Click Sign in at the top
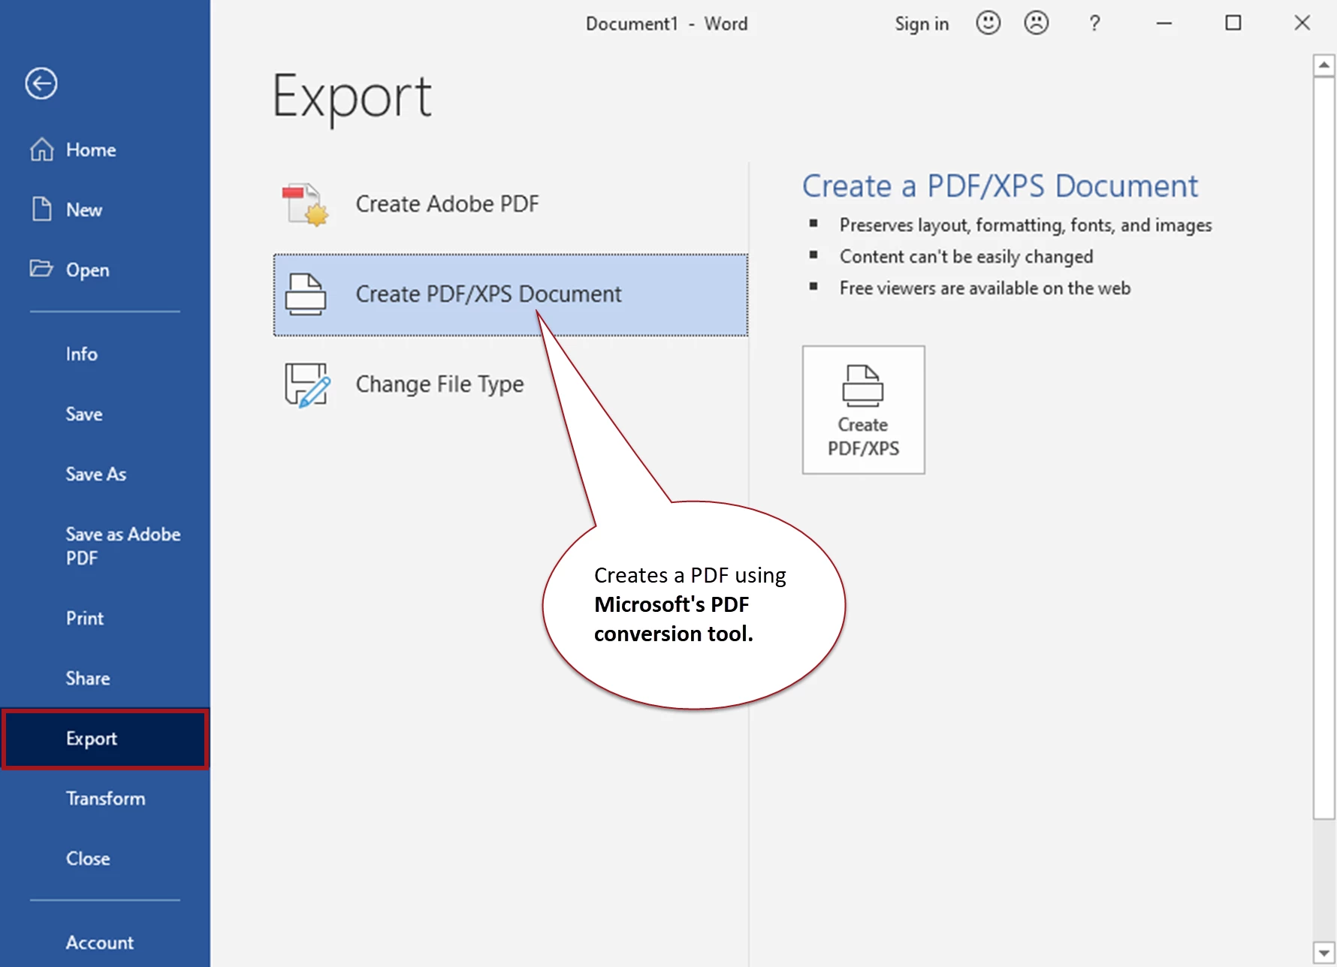Screen dimensions: 1337x967 (922, 24)
